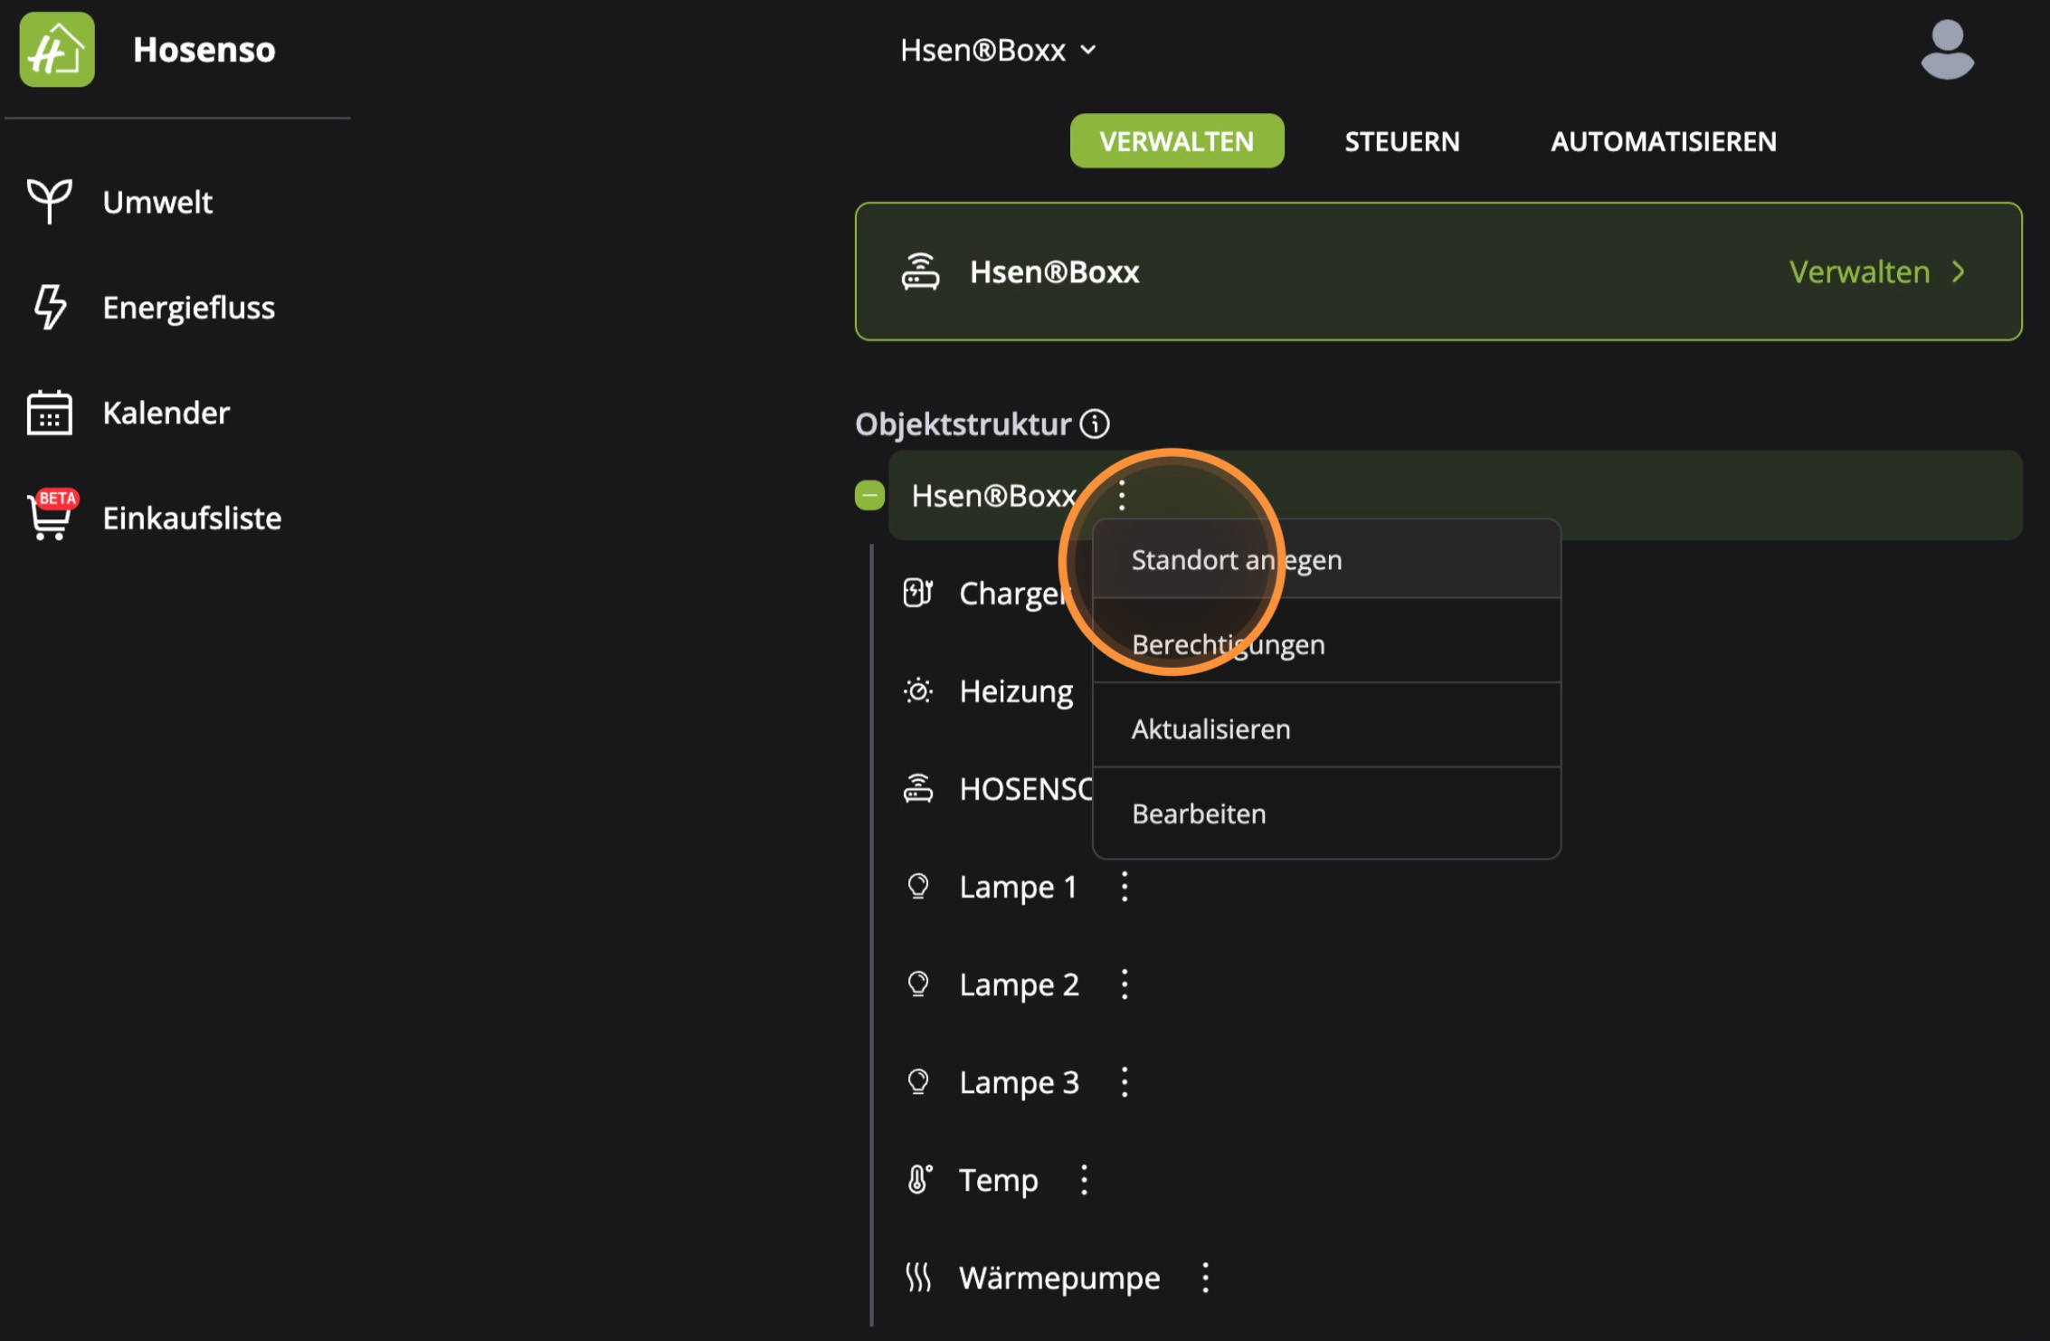This screenshot has height=1341, width=2050.
Task: Collapse the Hsen®Boxx object tree
Action: pos(869,495)
